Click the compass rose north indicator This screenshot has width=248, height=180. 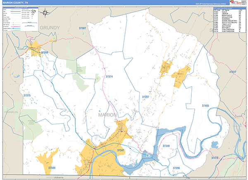(x=45, y=13)
